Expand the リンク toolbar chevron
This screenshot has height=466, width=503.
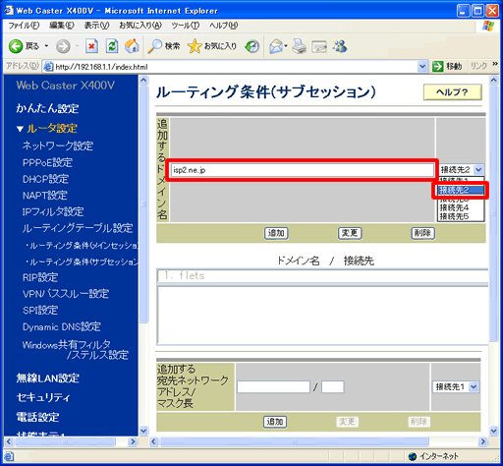(x=495, y=64)
